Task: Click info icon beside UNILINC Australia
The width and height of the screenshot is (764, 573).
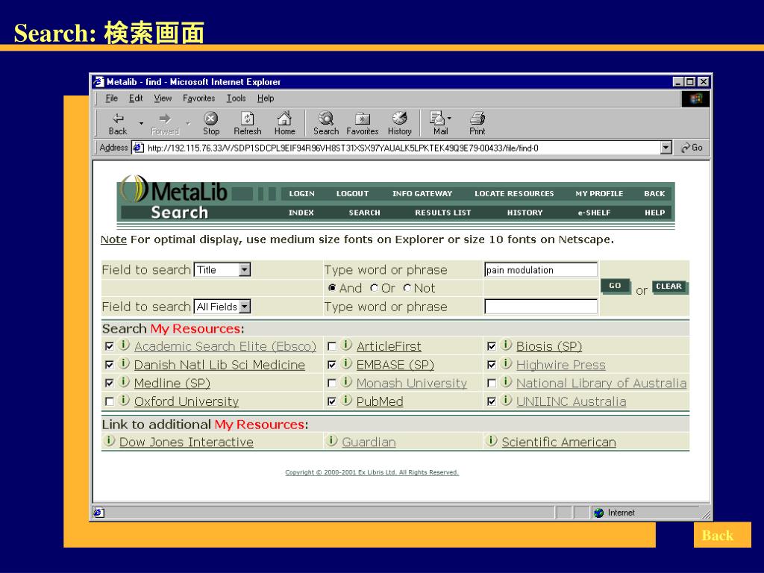Action: 507,401
